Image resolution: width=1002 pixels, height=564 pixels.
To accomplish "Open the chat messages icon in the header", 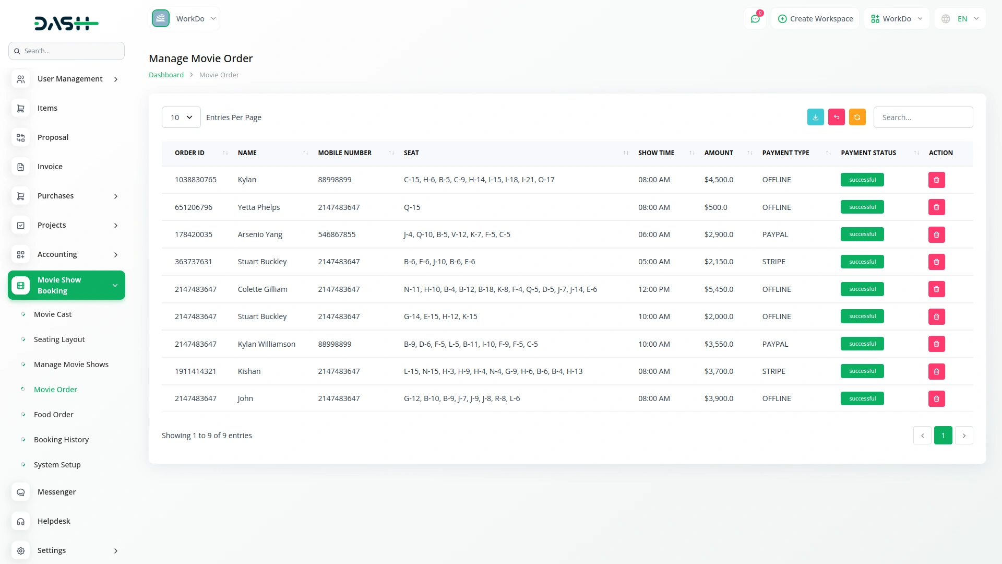I will point(755,18).
